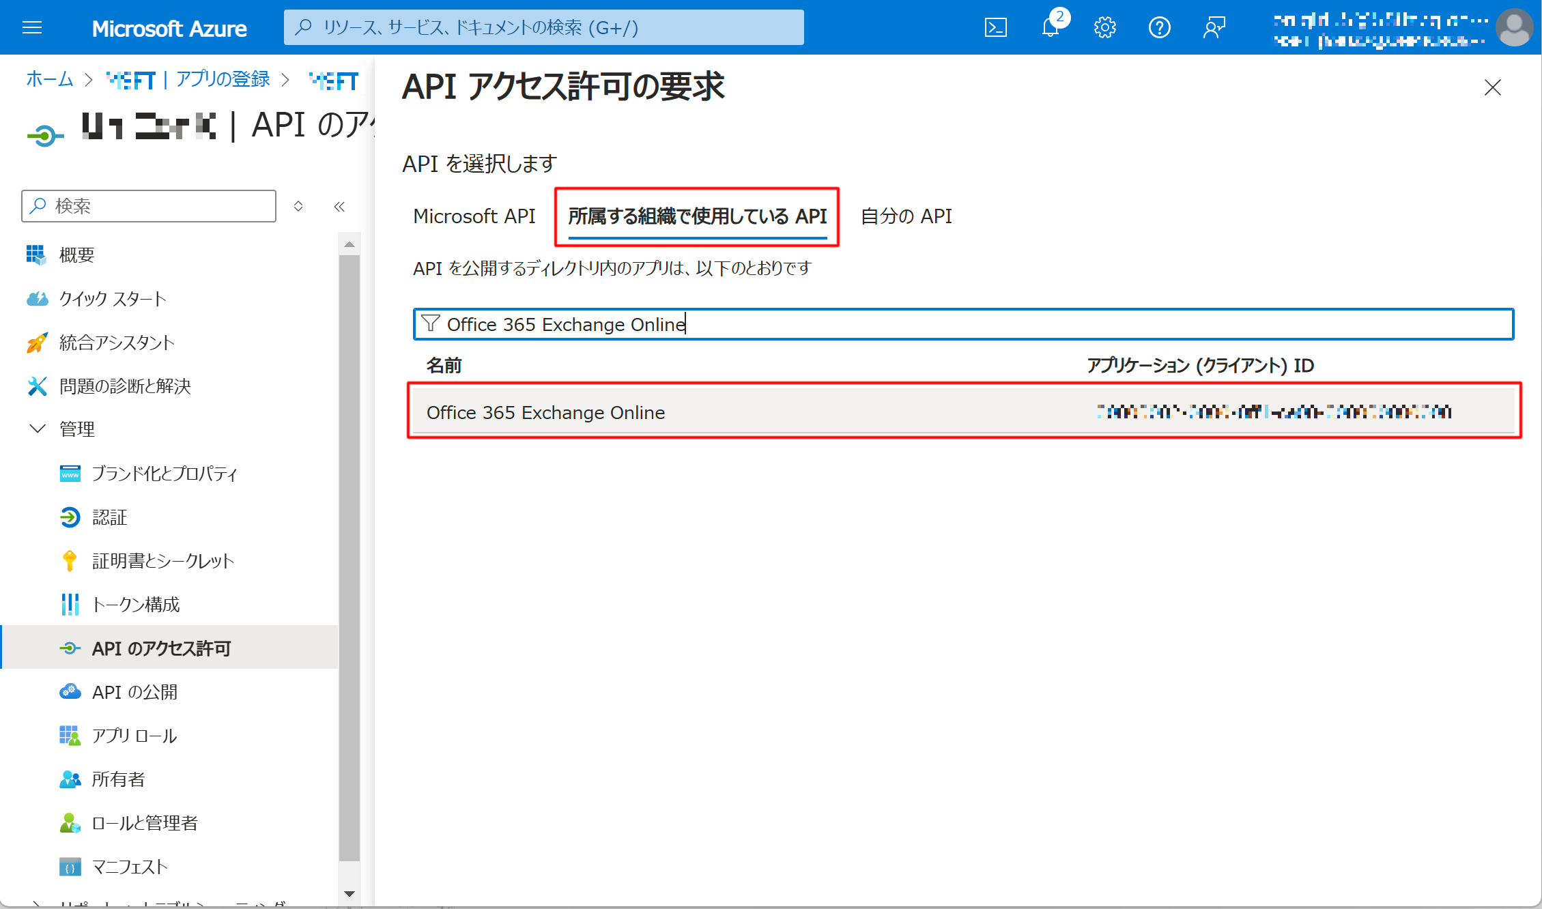The width and height of the screenshot is (1542, 909).
Task: Click the 証明書とシークレット key icon
Action: [x=70, y=560]
